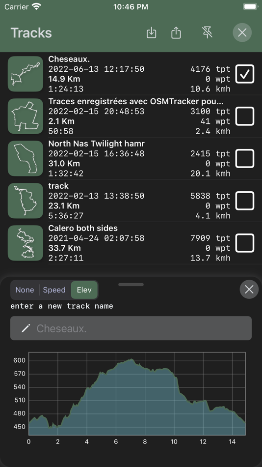Image resolution: width=262 pixels, height=467 pixels.
Task: Tap the North Nas Twilight hamr thumbnail
Action: pos(26,158)
